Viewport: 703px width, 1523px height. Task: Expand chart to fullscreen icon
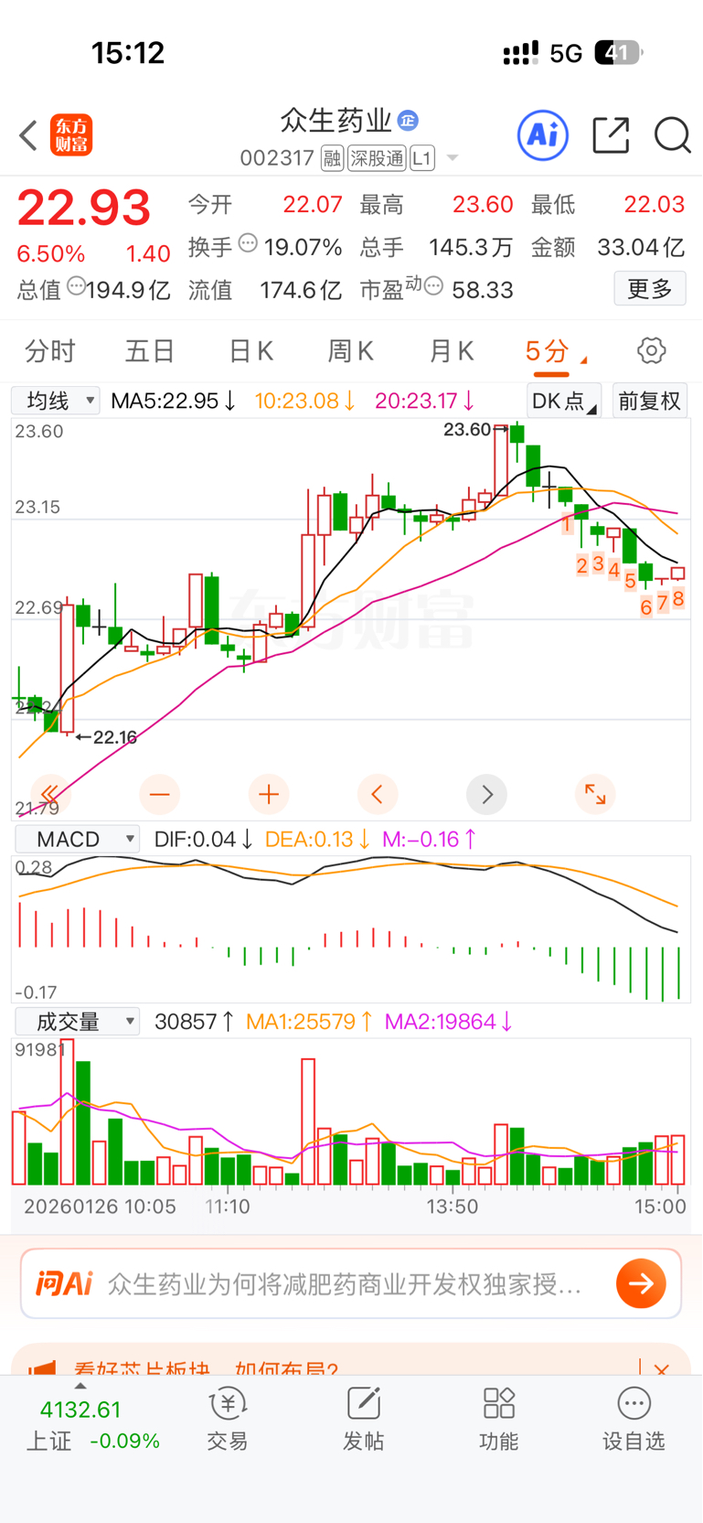[x=595, y=794]
